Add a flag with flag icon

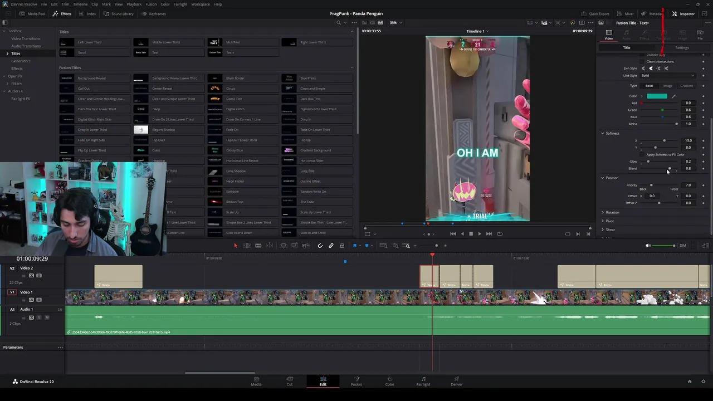coord(354,246)
